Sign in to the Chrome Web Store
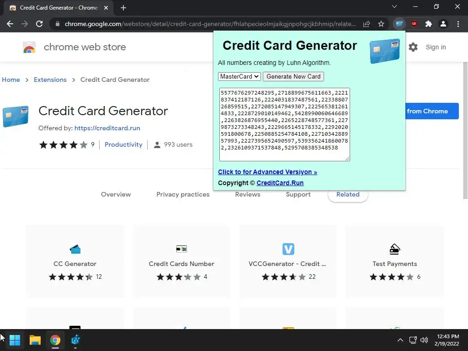Viewport: 468px width, 351px height. tap(436, 47)
